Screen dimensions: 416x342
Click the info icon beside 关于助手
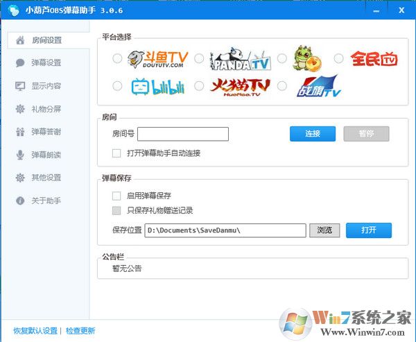pos(20,200)
